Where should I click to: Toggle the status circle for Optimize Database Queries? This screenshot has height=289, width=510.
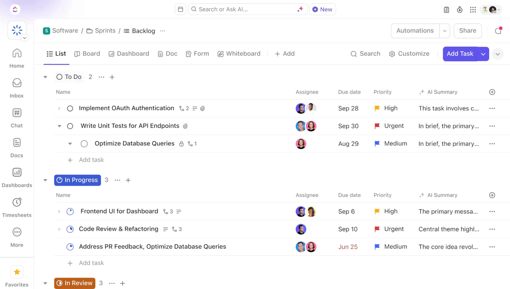84,143
